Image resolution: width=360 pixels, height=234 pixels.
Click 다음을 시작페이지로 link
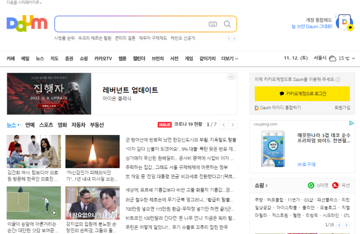click(24, 2)
